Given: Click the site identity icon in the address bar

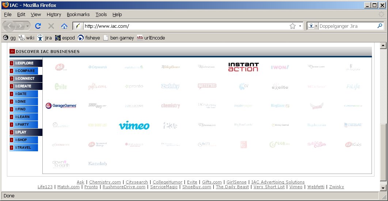Looking at the screenshot, I should click(78, 26).
